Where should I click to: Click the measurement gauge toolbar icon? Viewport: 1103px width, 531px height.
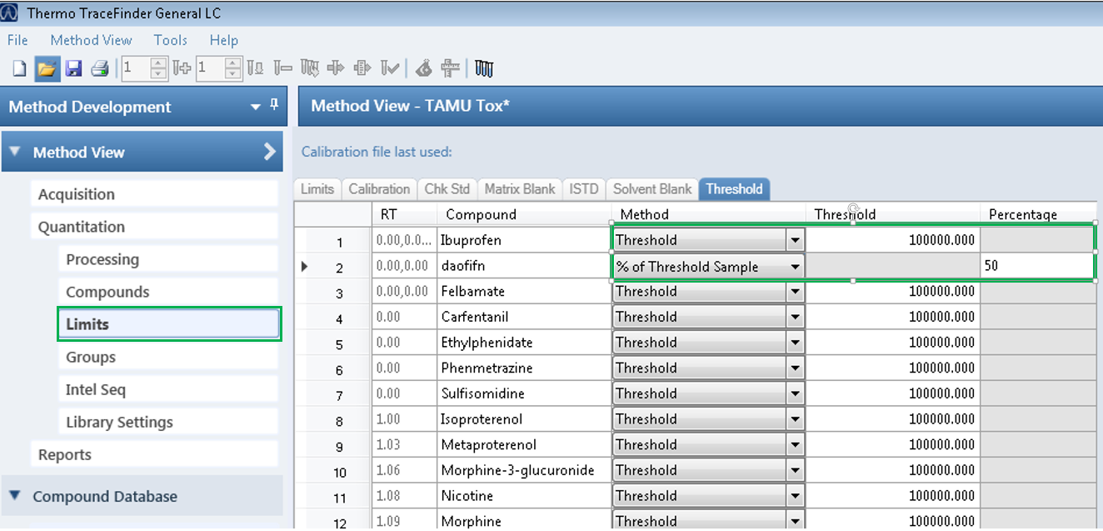point(449,68)
